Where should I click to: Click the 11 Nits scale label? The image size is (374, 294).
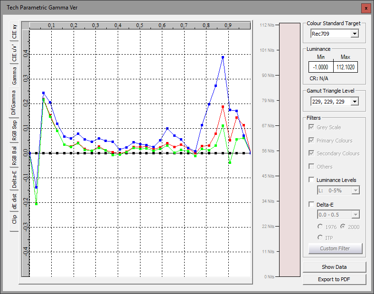tap(268, 252)
